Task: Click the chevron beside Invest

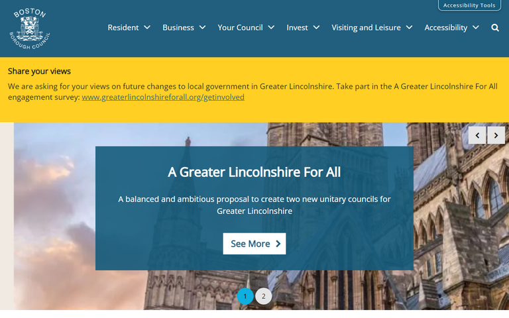Action: click(x=316, y=28)
